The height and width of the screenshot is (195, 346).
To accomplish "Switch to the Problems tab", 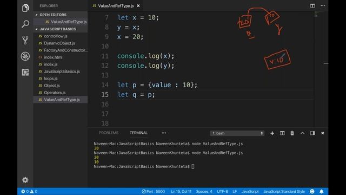I will pos(109,133).
